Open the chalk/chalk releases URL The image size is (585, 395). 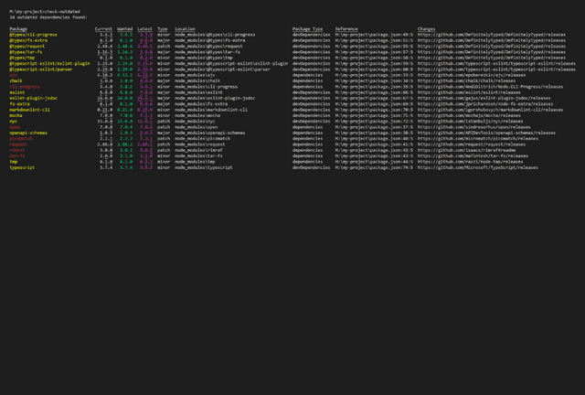467,81
